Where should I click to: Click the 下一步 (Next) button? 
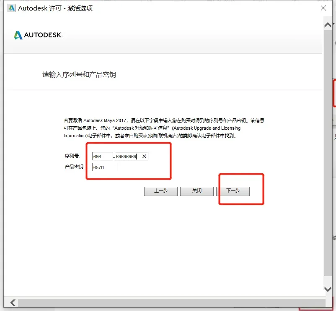[233, 191]
